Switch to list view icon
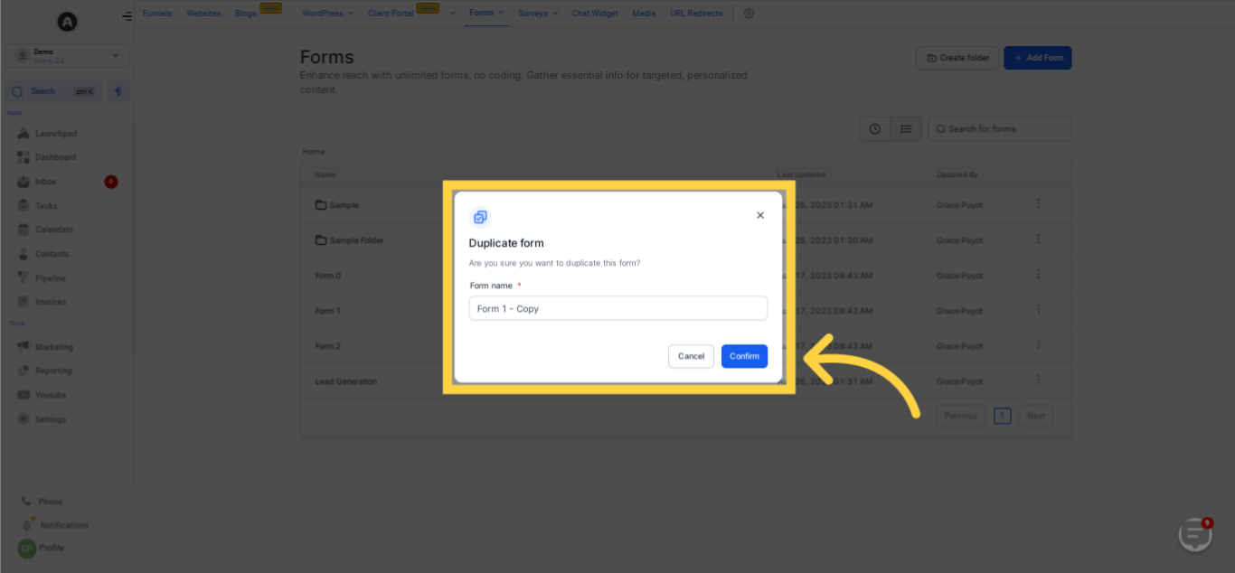 point(906,129)
